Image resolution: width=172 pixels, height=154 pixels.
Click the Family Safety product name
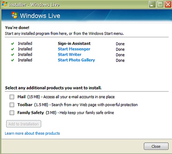pyautogui.click(x=31, y=113)
